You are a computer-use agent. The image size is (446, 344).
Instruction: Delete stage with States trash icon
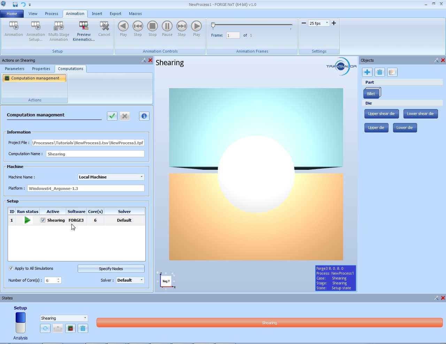coord(83,328)
